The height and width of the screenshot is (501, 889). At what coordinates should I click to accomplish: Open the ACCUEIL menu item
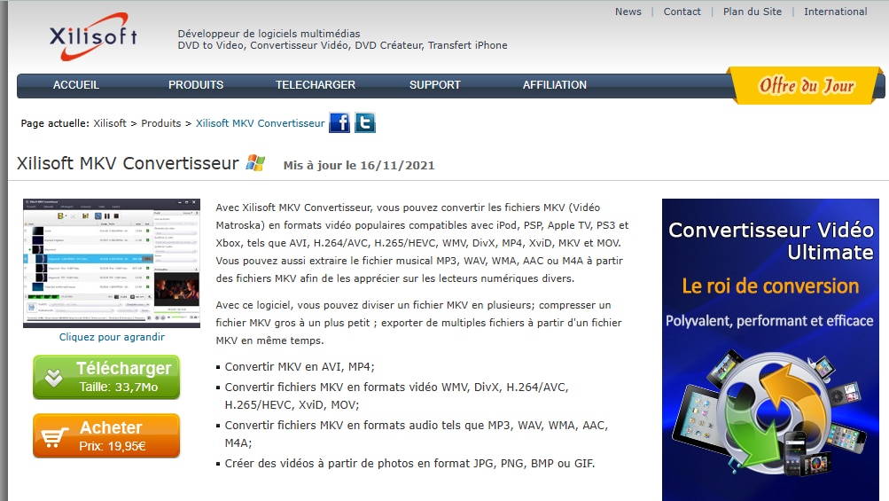tap(76, 85)
